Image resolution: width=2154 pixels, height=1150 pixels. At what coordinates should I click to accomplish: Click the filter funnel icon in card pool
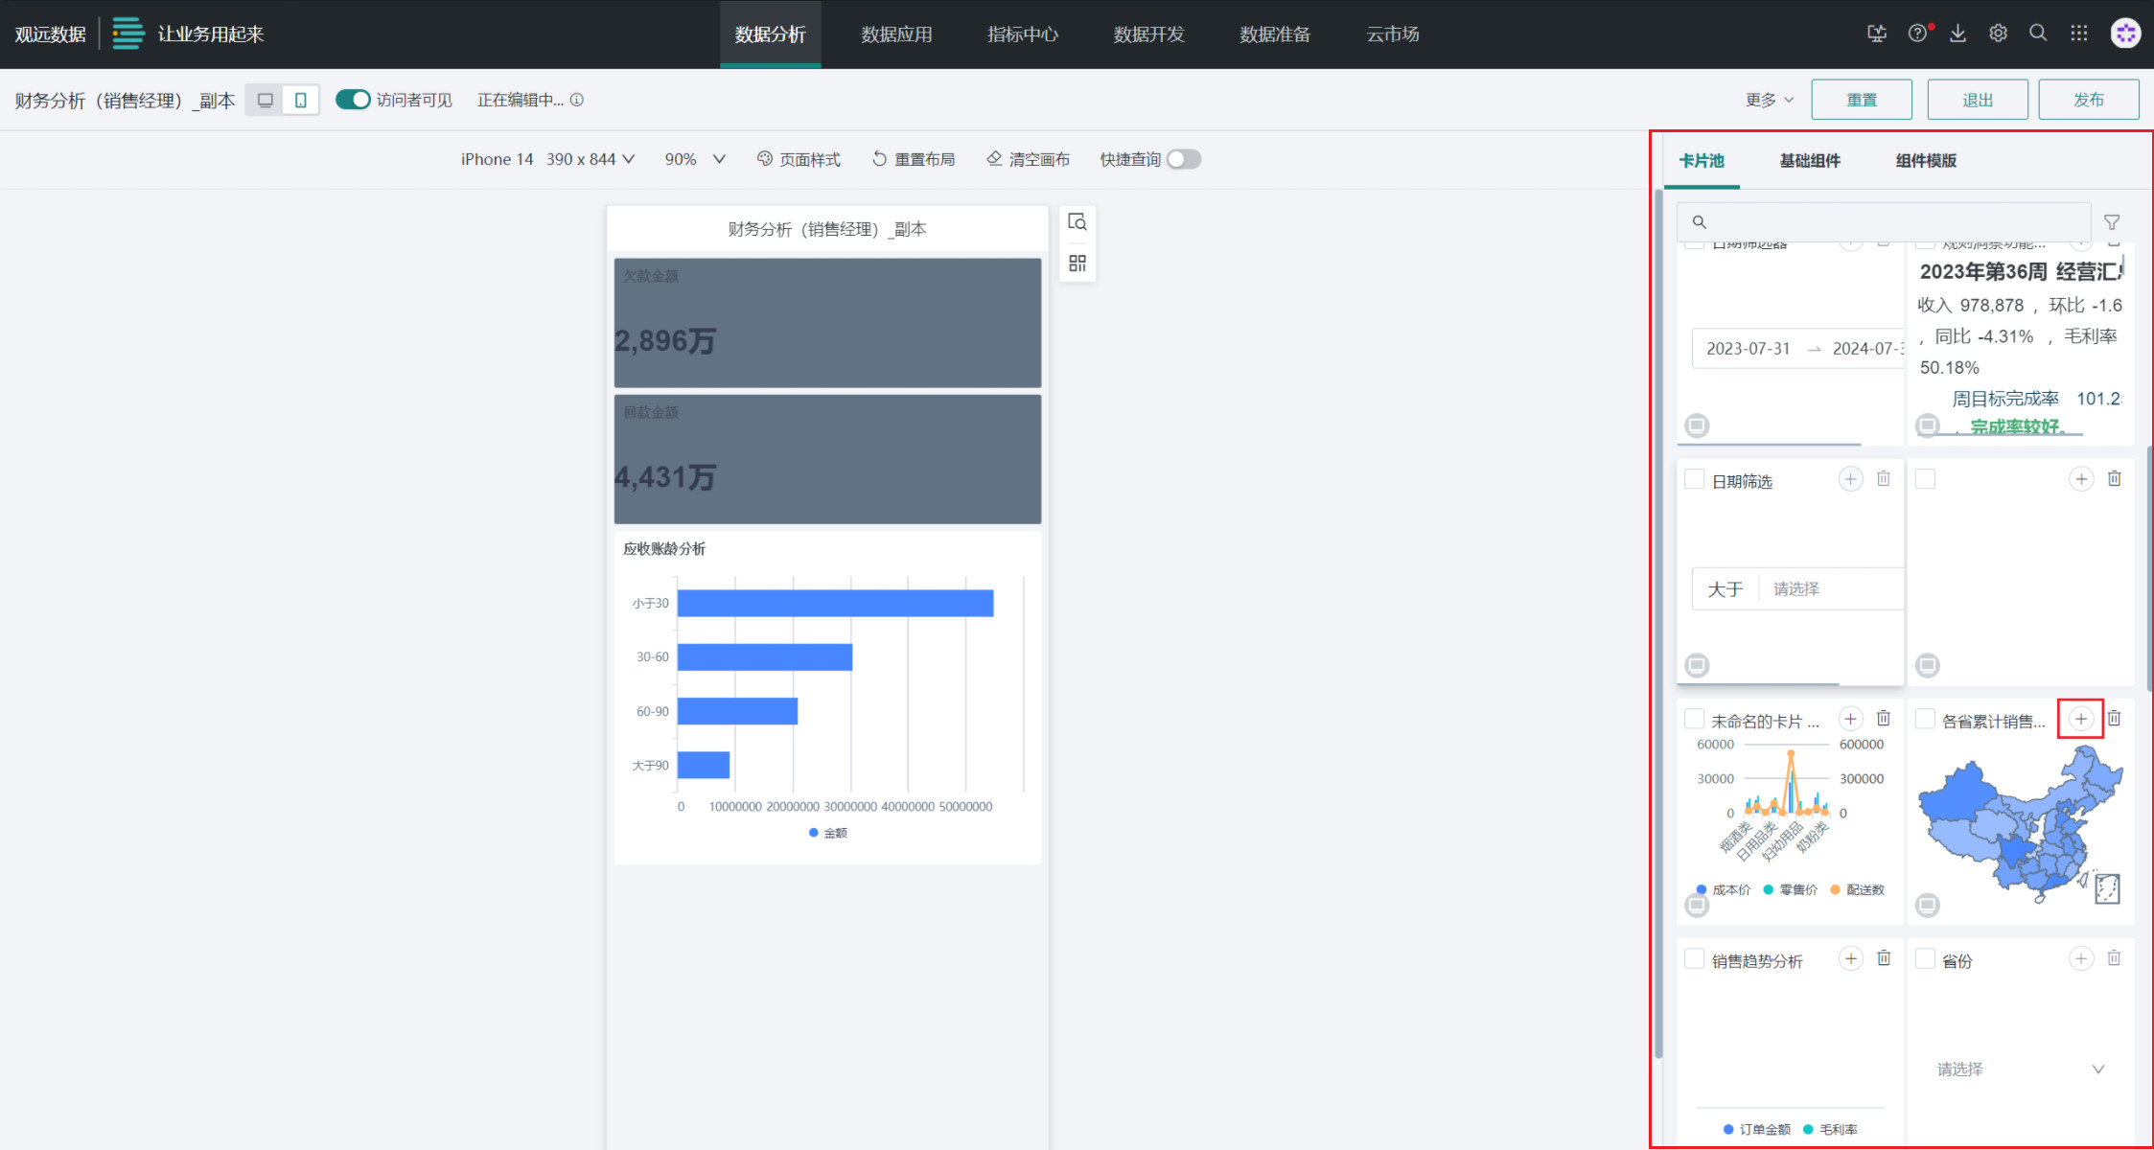(2111, 222)
